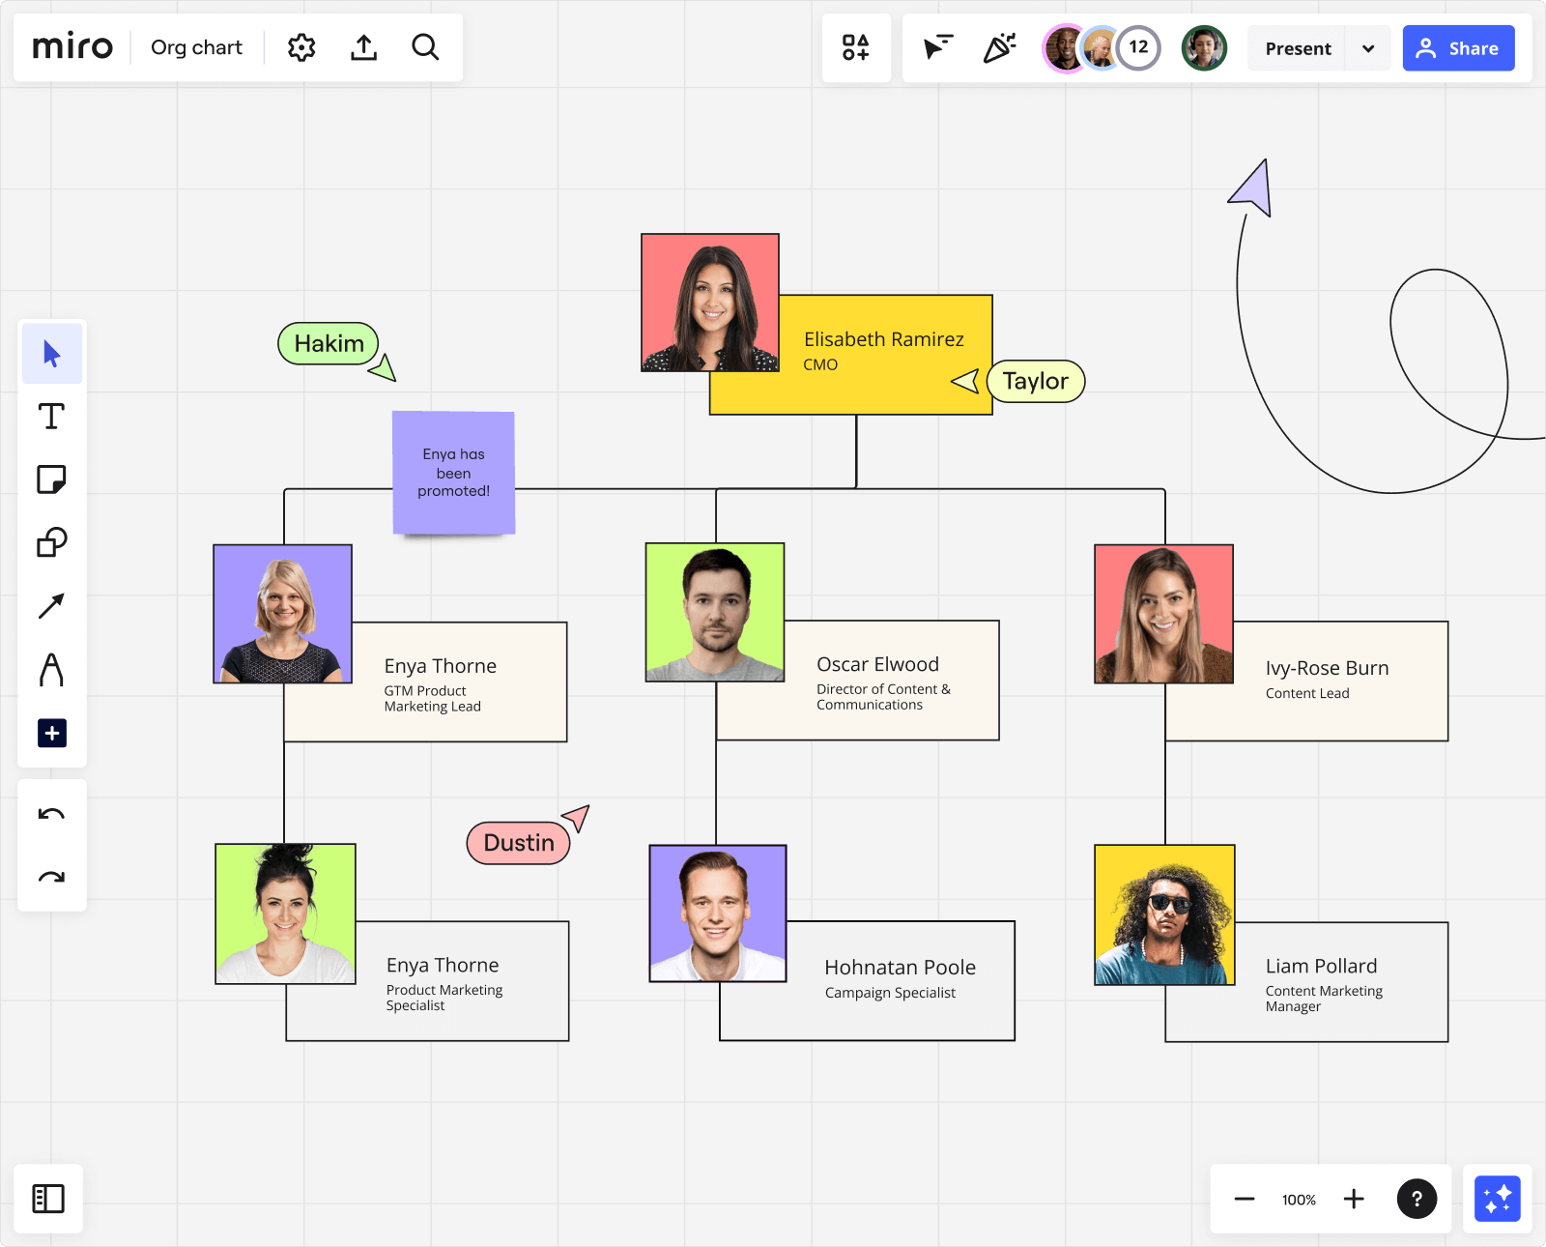Open the frames side panel icon
The height and width of the screenshot is (1247, 1546).
[48, 1199]
